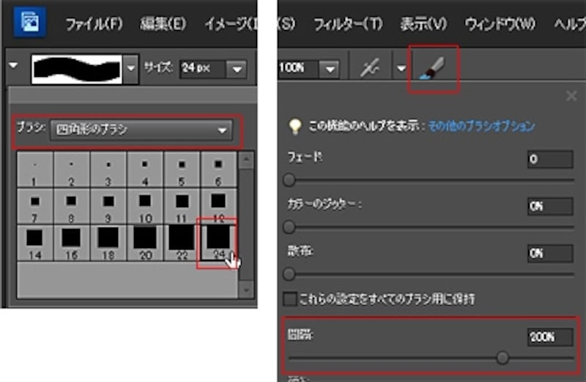Open the brush options paintbrush icon
The width and height of the screenshot is (586, 382).
(432, 69)
